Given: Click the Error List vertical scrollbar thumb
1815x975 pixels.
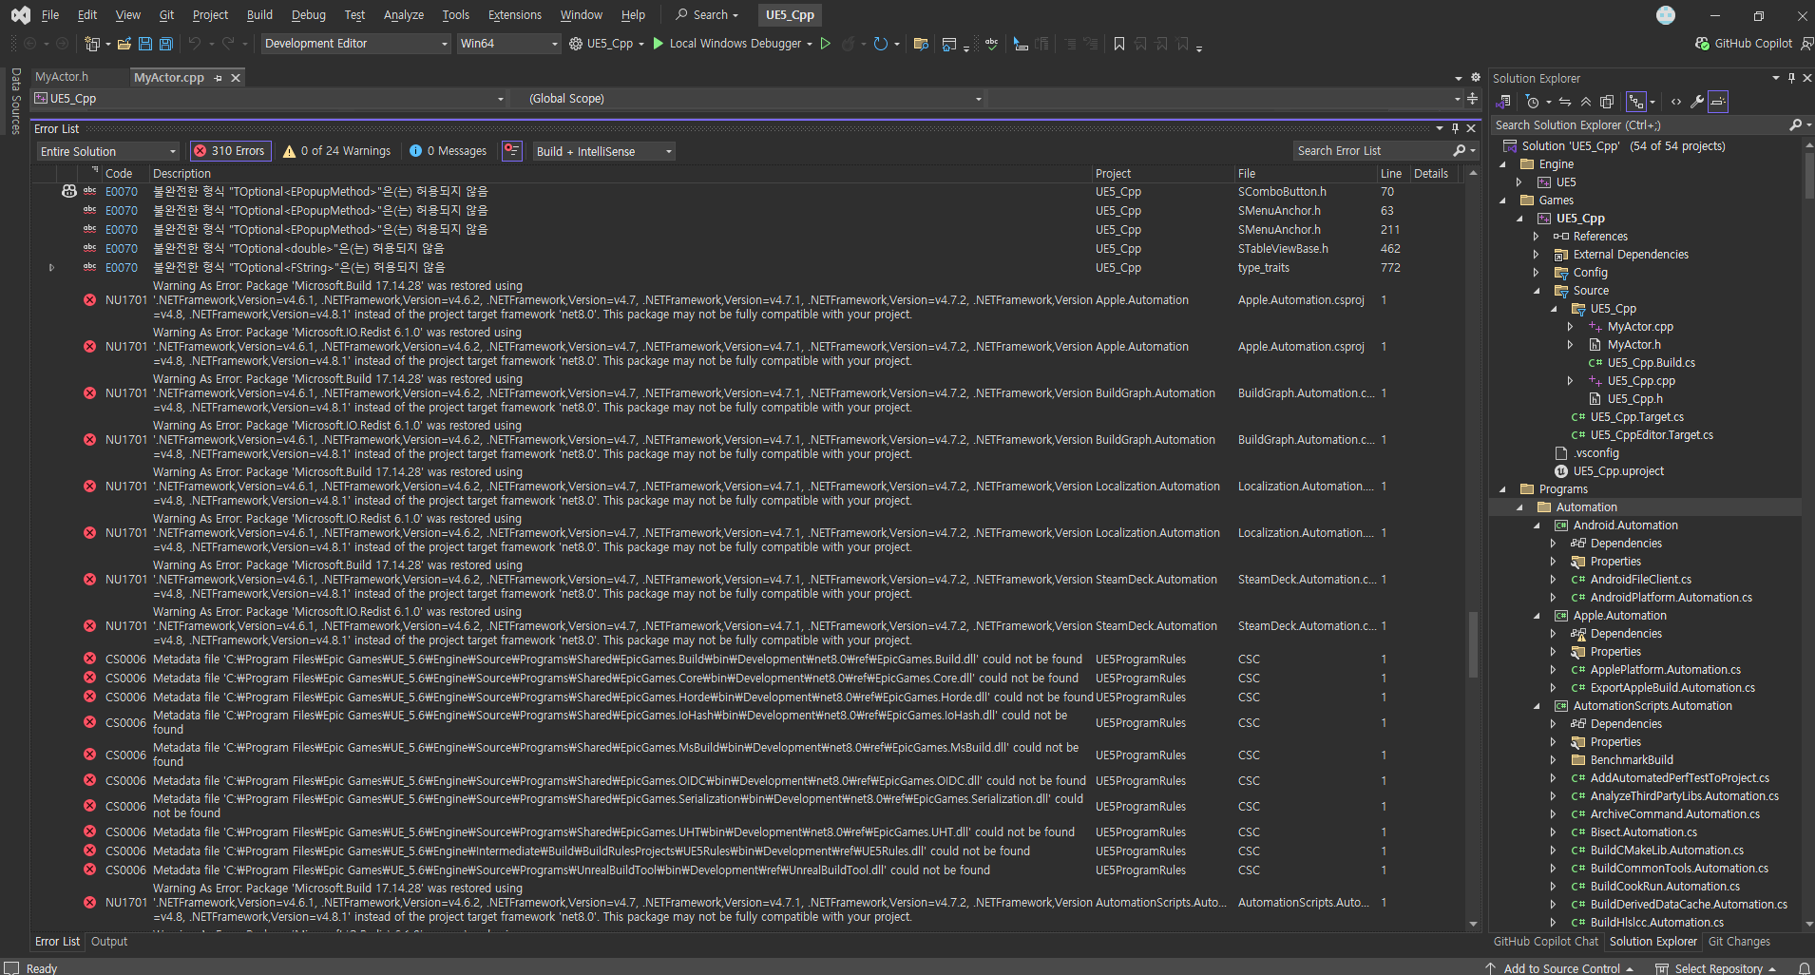Looking at the screenshot, I should coord(1473,643).
